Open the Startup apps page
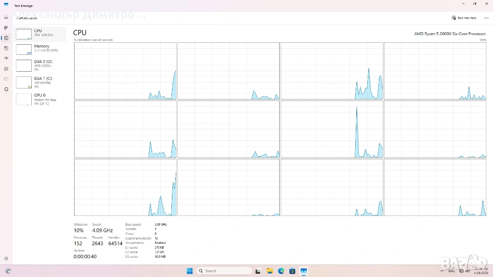This screenshot has width=493, height=277. point(6,58)
